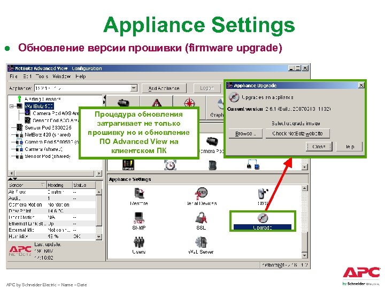Open the Tools menu
The image size is (385, 289).
point(42,77)
